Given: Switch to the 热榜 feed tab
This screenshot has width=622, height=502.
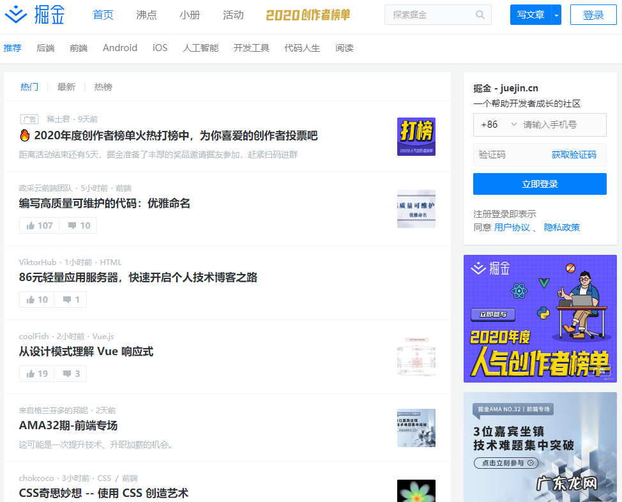Looking at the screenshot, I should click(103, 86).
